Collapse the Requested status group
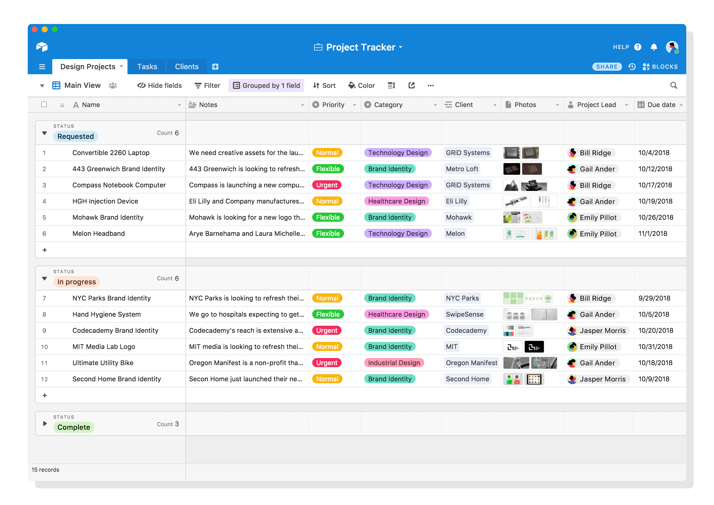This screenshot has width=714, height=505. pos(44,133)
